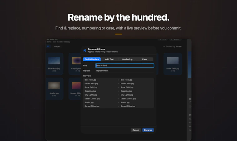Open the Sorted by Name dropdown
Viewport: 237px width, 141px height.
[172, 46]
